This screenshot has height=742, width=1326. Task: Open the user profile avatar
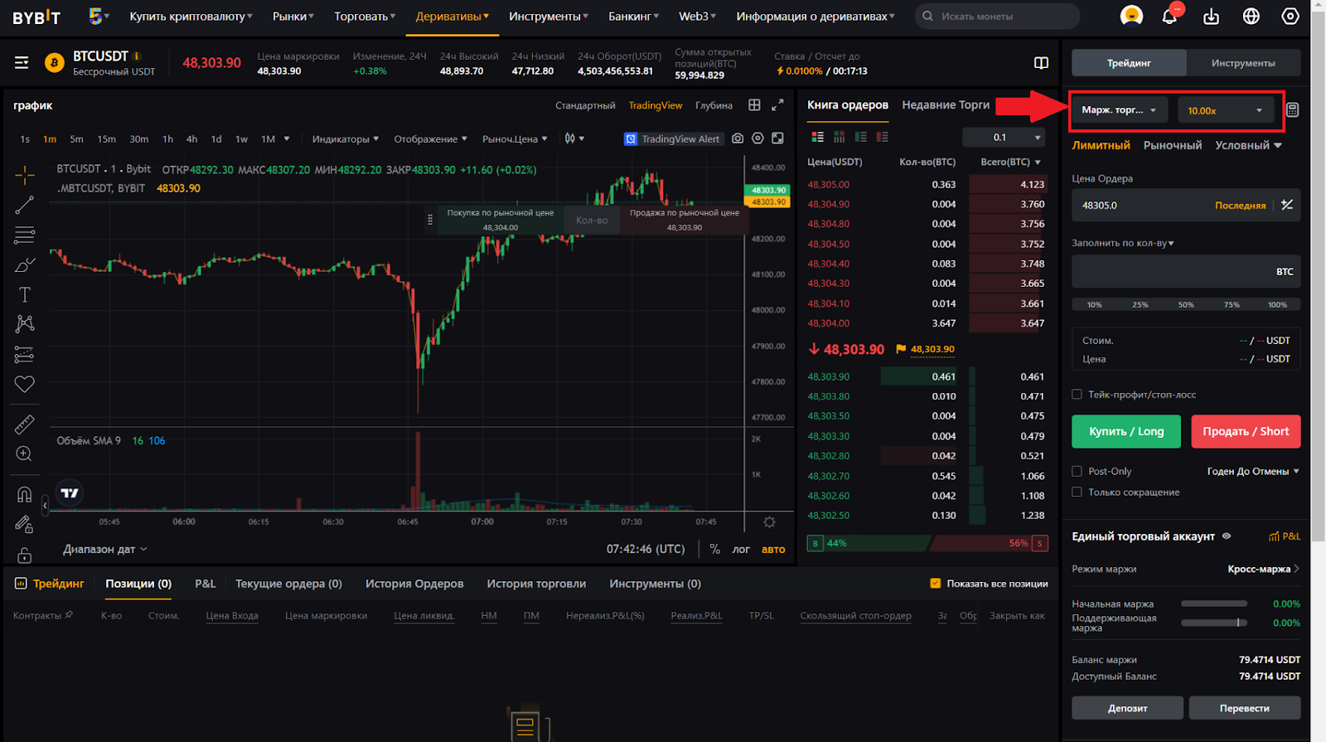click(x=1131, y=16)
